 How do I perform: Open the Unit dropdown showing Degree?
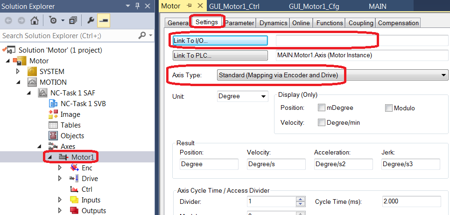pos(264,96)
